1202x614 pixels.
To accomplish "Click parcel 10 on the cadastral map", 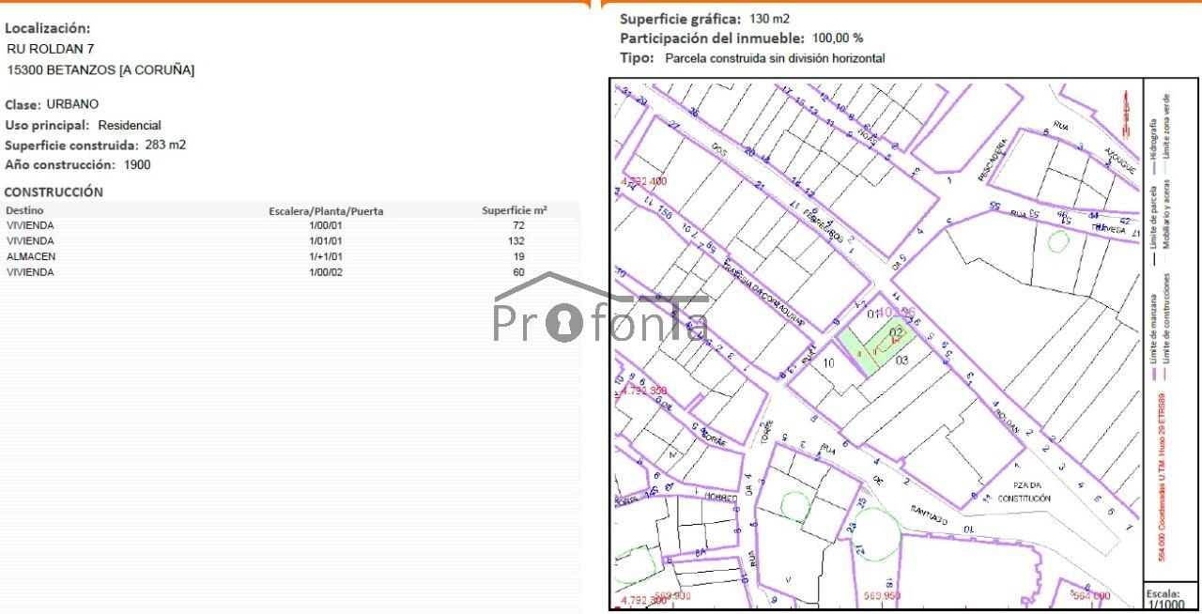I will (x=828, y=363).
